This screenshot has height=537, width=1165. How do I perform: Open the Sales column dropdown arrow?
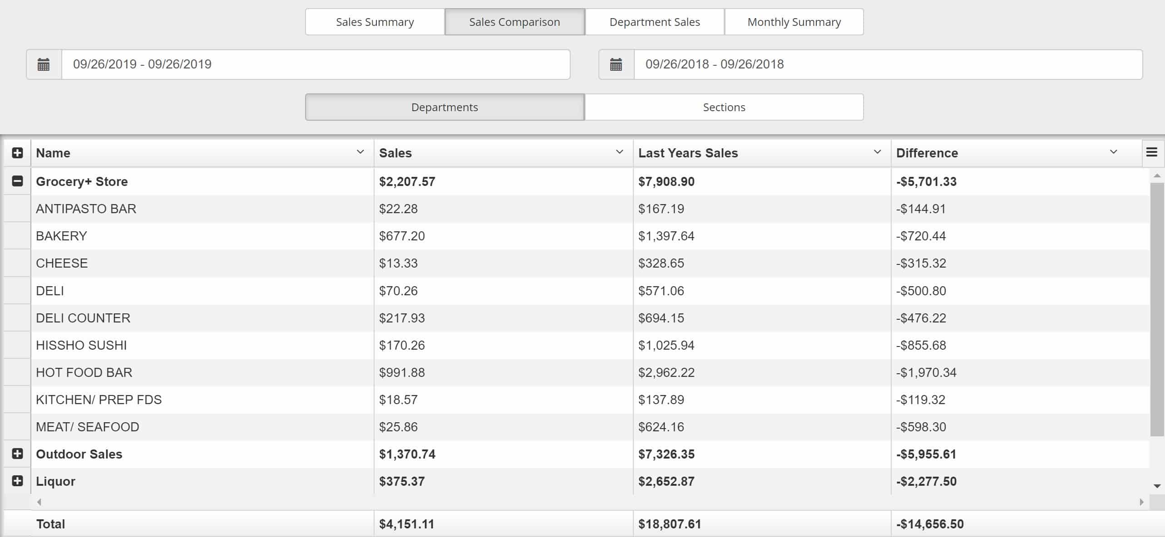(619, 152)
